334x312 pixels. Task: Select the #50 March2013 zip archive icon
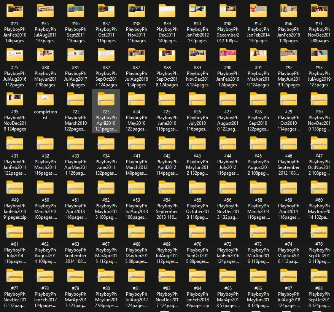coord(45,187)
